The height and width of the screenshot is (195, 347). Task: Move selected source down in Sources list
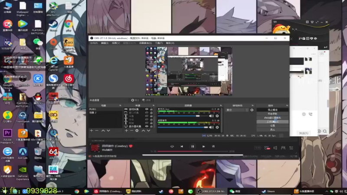click(x=148, y=131)
